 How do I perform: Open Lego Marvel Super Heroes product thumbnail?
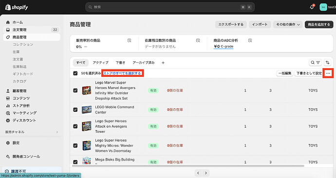click(87, 90)
